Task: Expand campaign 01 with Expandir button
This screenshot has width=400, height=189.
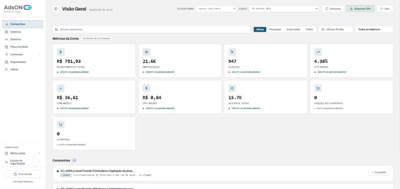Action: (x=378, y=173)
